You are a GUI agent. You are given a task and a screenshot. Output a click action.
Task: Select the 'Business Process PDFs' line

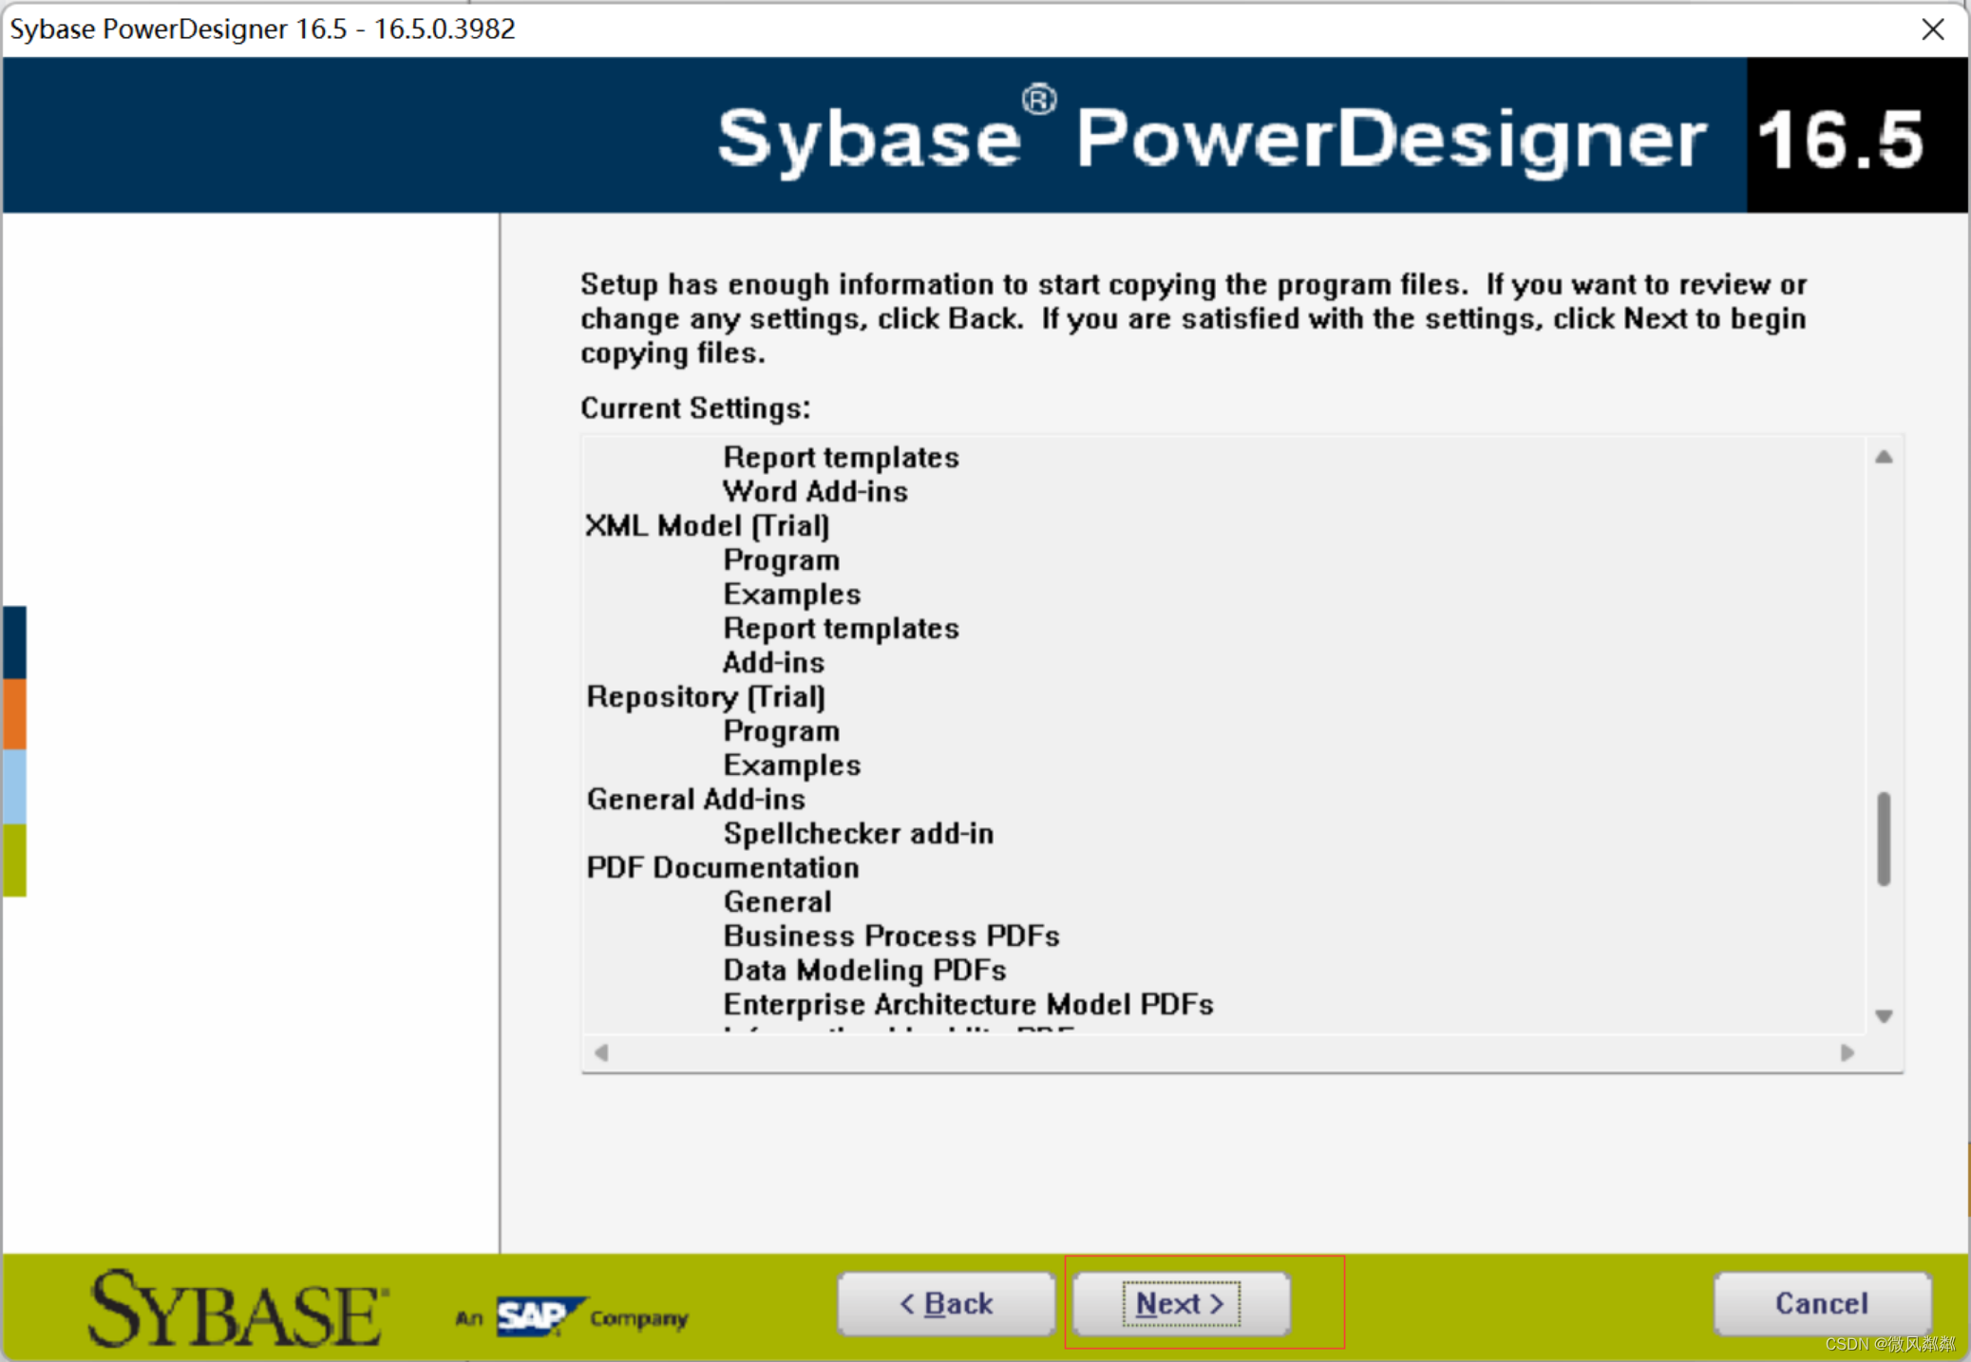[x=891, y=936]
